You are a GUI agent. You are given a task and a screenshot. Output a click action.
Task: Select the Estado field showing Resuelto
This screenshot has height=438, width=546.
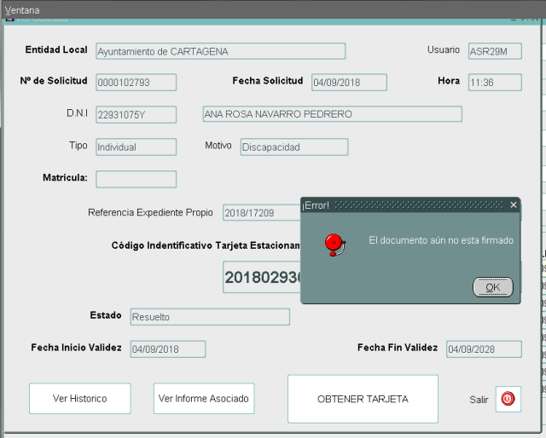point(209,317)
